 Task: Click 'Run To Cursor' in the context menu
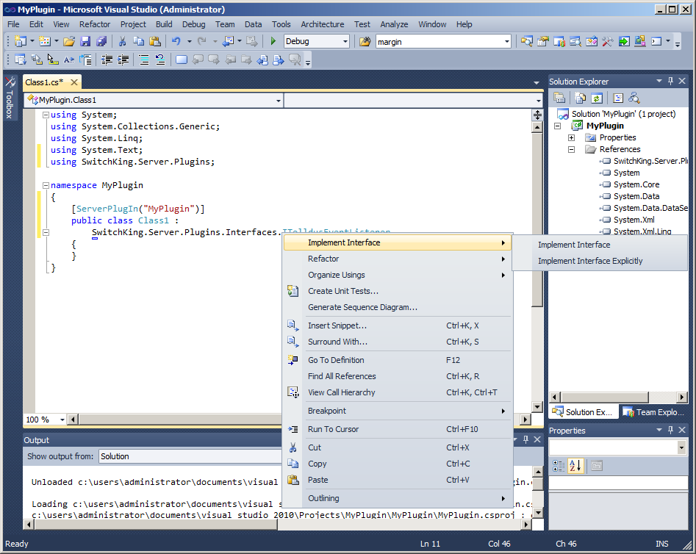click(x=398, y=429)
